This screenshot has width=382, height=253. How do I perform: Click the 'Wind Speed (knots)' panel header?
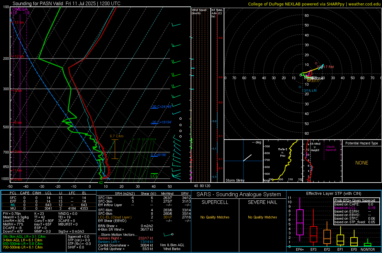pos(199,11)
